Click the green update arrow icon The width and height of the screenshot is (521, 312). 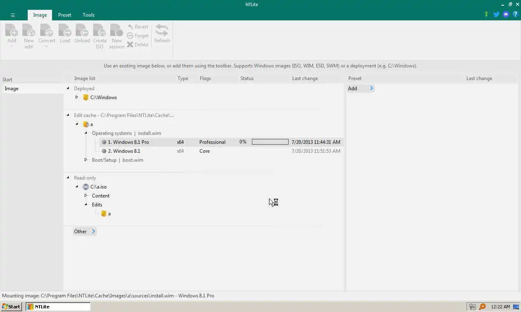(486, 14)
